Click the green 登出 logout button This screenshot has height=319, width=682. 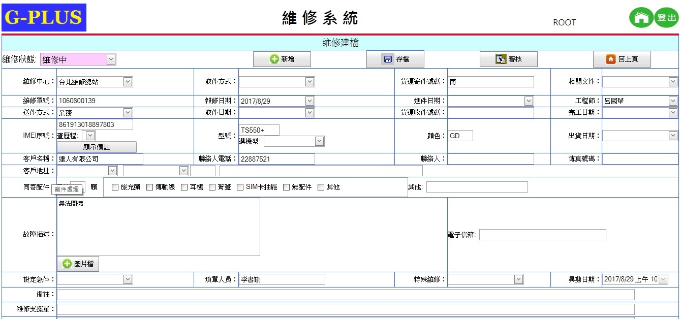pyautogui.click(x=666, y=18)
